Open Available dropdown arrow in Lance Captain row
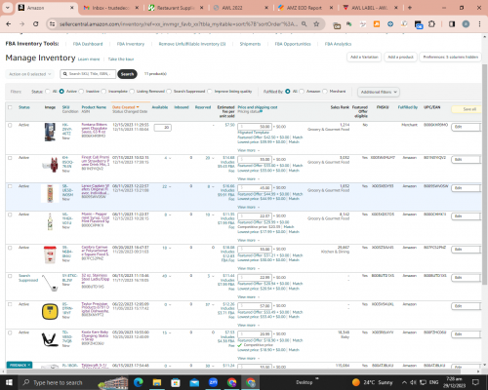Viewport: 488px width, 390px height. [170, 186]
